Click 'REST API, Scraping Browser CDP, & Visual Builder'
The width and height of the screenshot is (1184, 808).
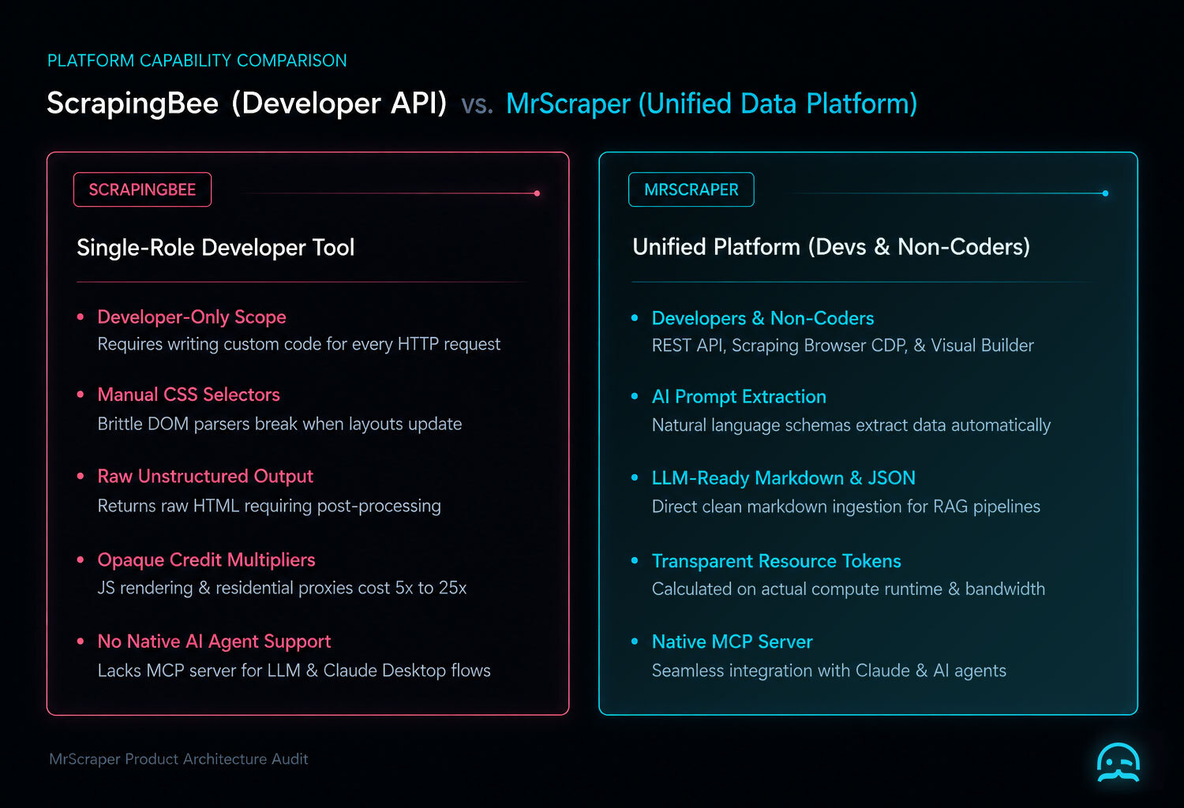coord(842,346)
